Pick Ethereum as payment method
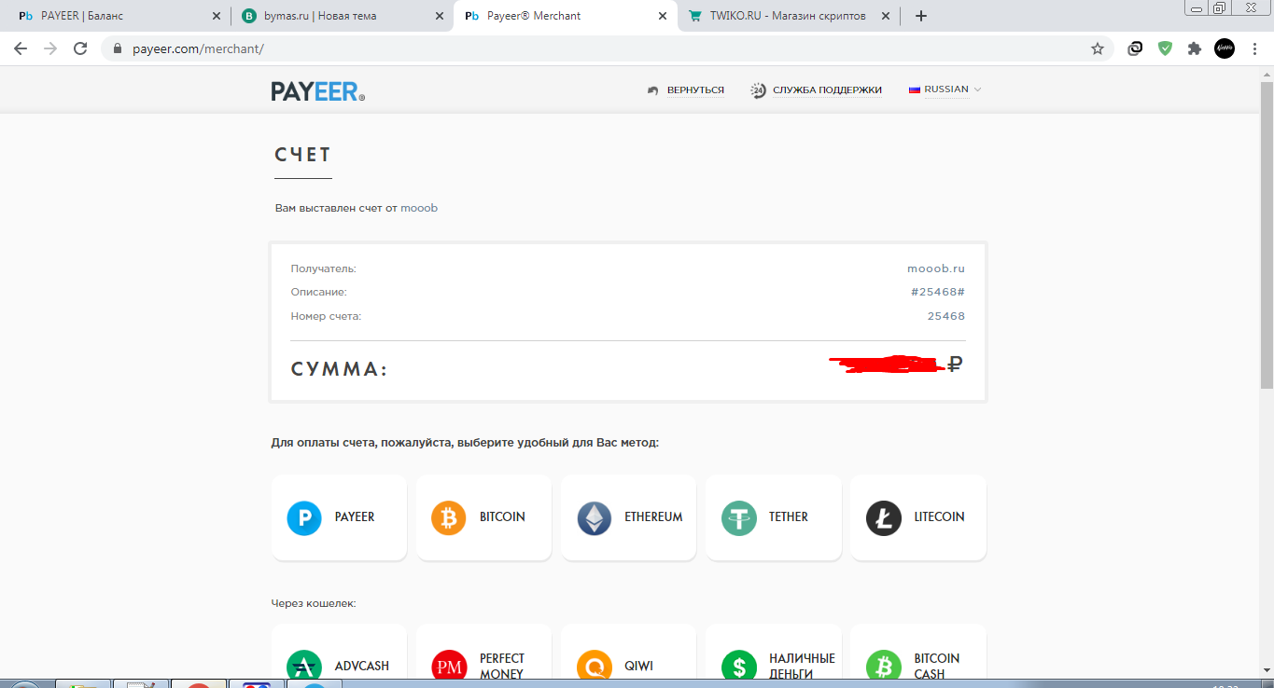Screen dimensions: 1274x688 594,517
